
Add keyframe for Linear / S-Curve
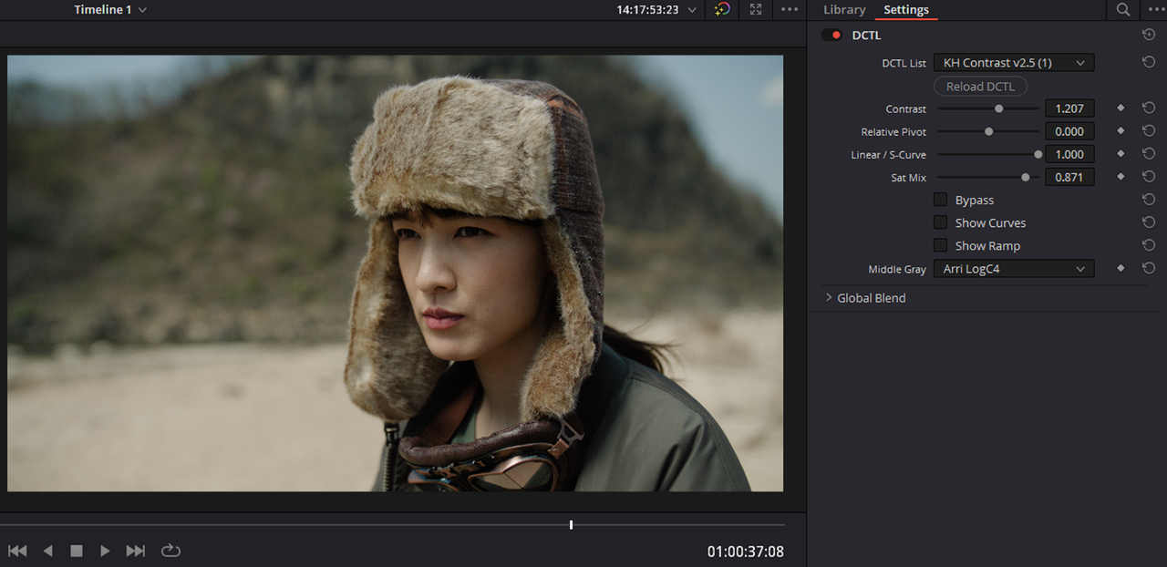1121,154
